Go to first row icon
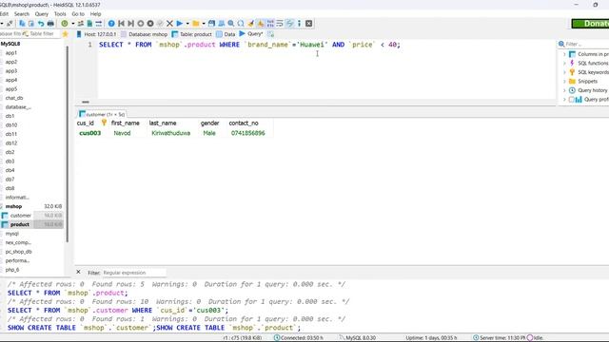 tap(121, 24)
